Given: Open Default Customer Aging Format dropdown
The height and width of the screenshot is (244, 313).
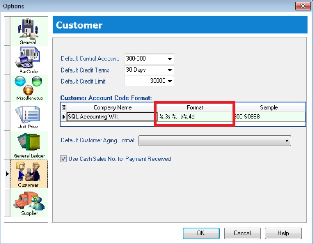Looking at the screenshot, I should coord(214,141).
